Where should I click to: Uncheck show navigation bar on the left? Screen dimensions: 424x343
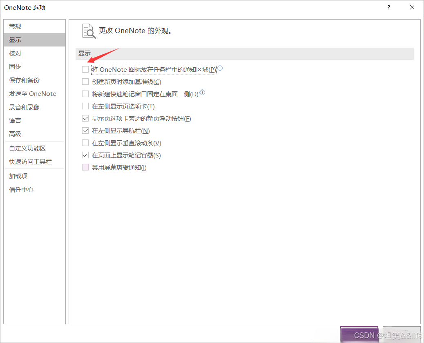tap(85, 131)
